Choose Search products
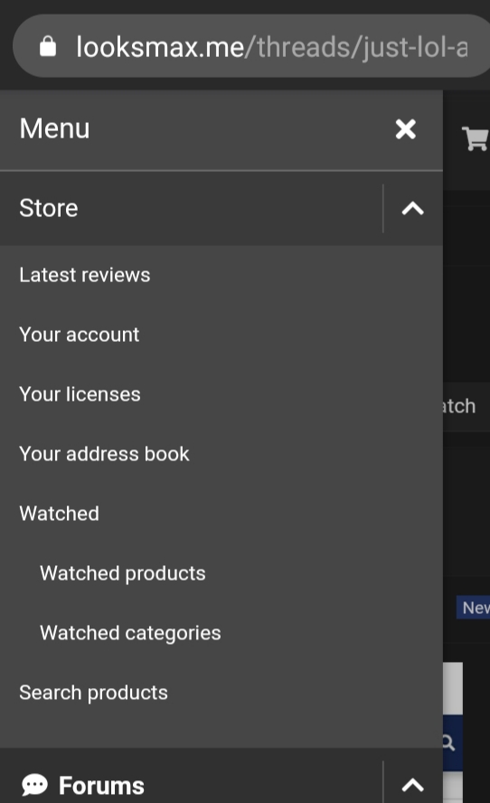The width and height of the screenshot is (490, 803). click(x=94, y=693)
